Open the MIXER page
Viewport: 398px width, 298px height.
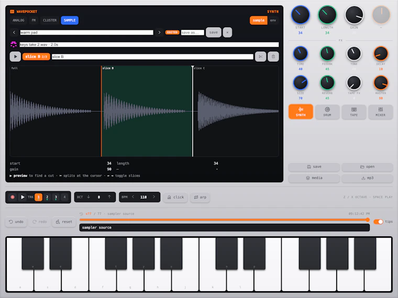tap(381, 112)
